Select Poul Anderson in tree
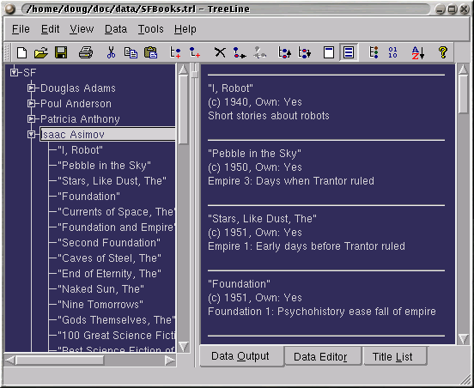This screenshot has height=388, width=474. (x=76, y=104)
